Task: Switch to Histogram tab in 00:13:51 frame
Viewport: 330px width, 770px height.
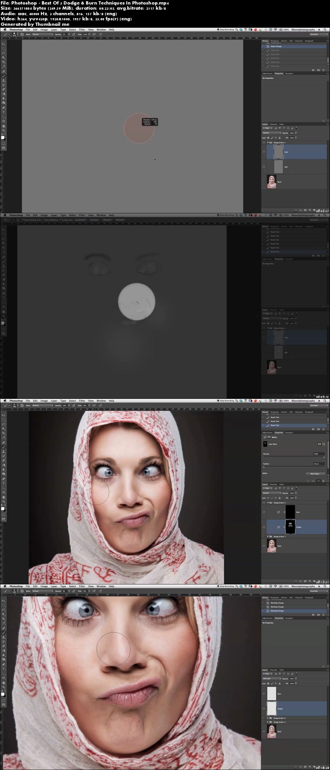Action: coord(275,412)
